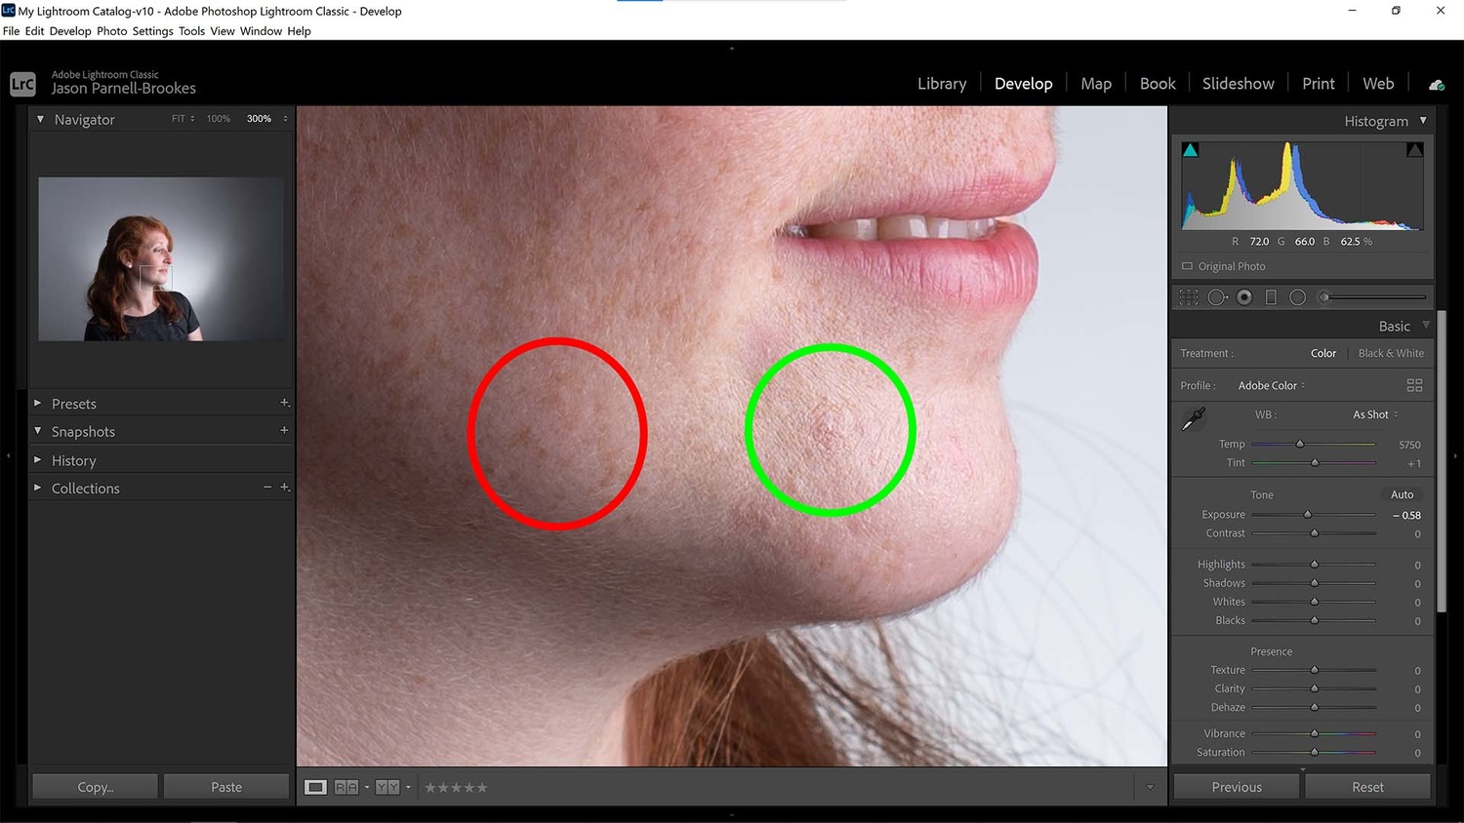
Task: Click the Exposure slider handle
Action: [1308, 515]
